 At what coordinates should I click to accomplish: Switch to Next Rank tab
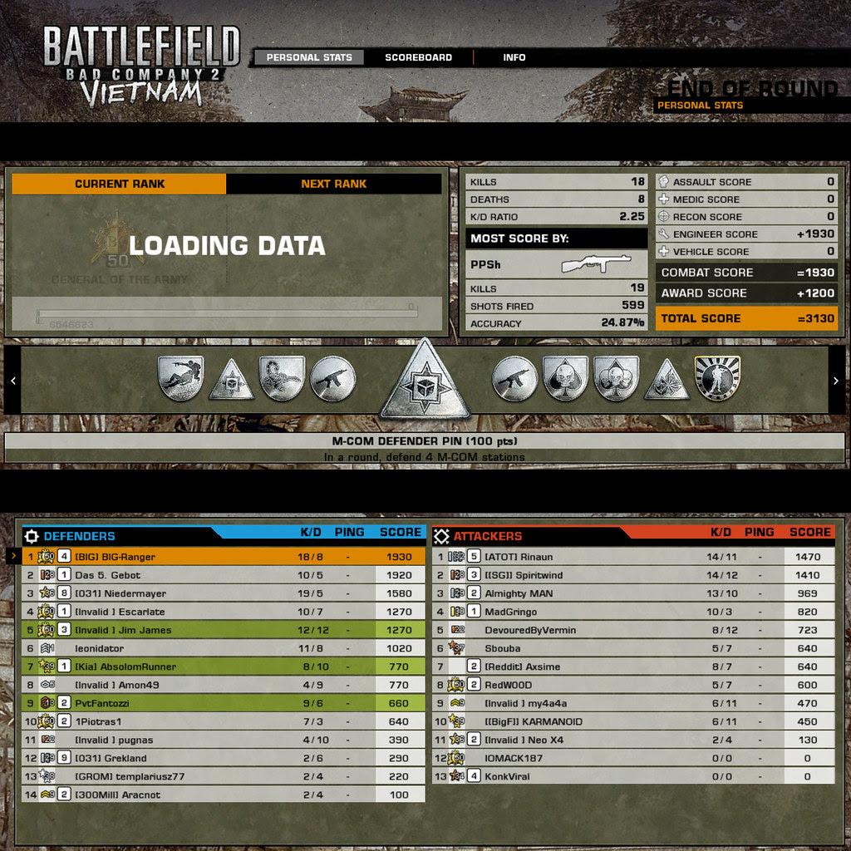tap(334, 184)
